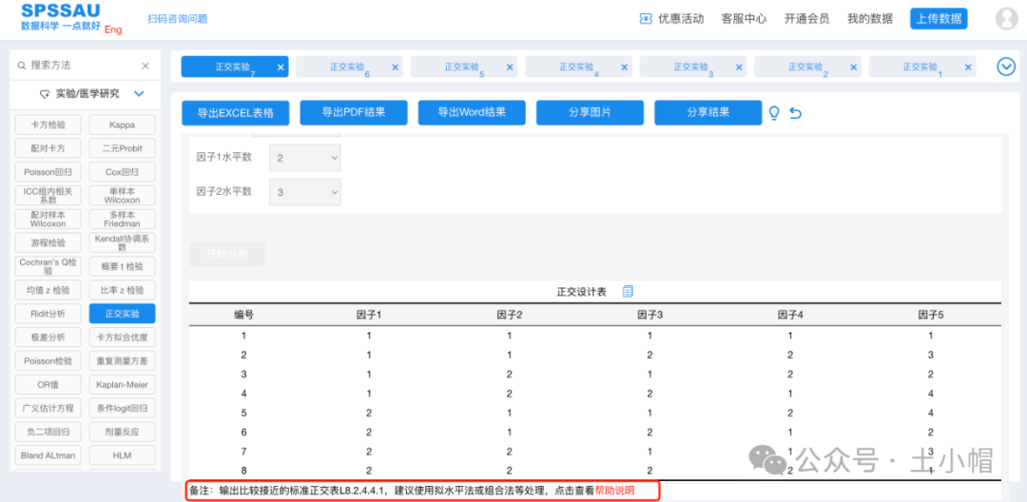Viewport: 1027px width, 502px height.
Task: Close the 正交实验7 tab
Action: 281,68
